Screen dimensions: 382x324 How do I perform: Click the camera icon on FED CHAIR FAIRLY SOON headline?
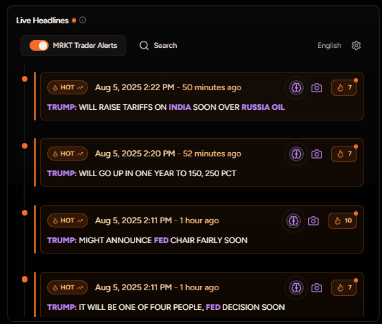(x=314, y=220)
